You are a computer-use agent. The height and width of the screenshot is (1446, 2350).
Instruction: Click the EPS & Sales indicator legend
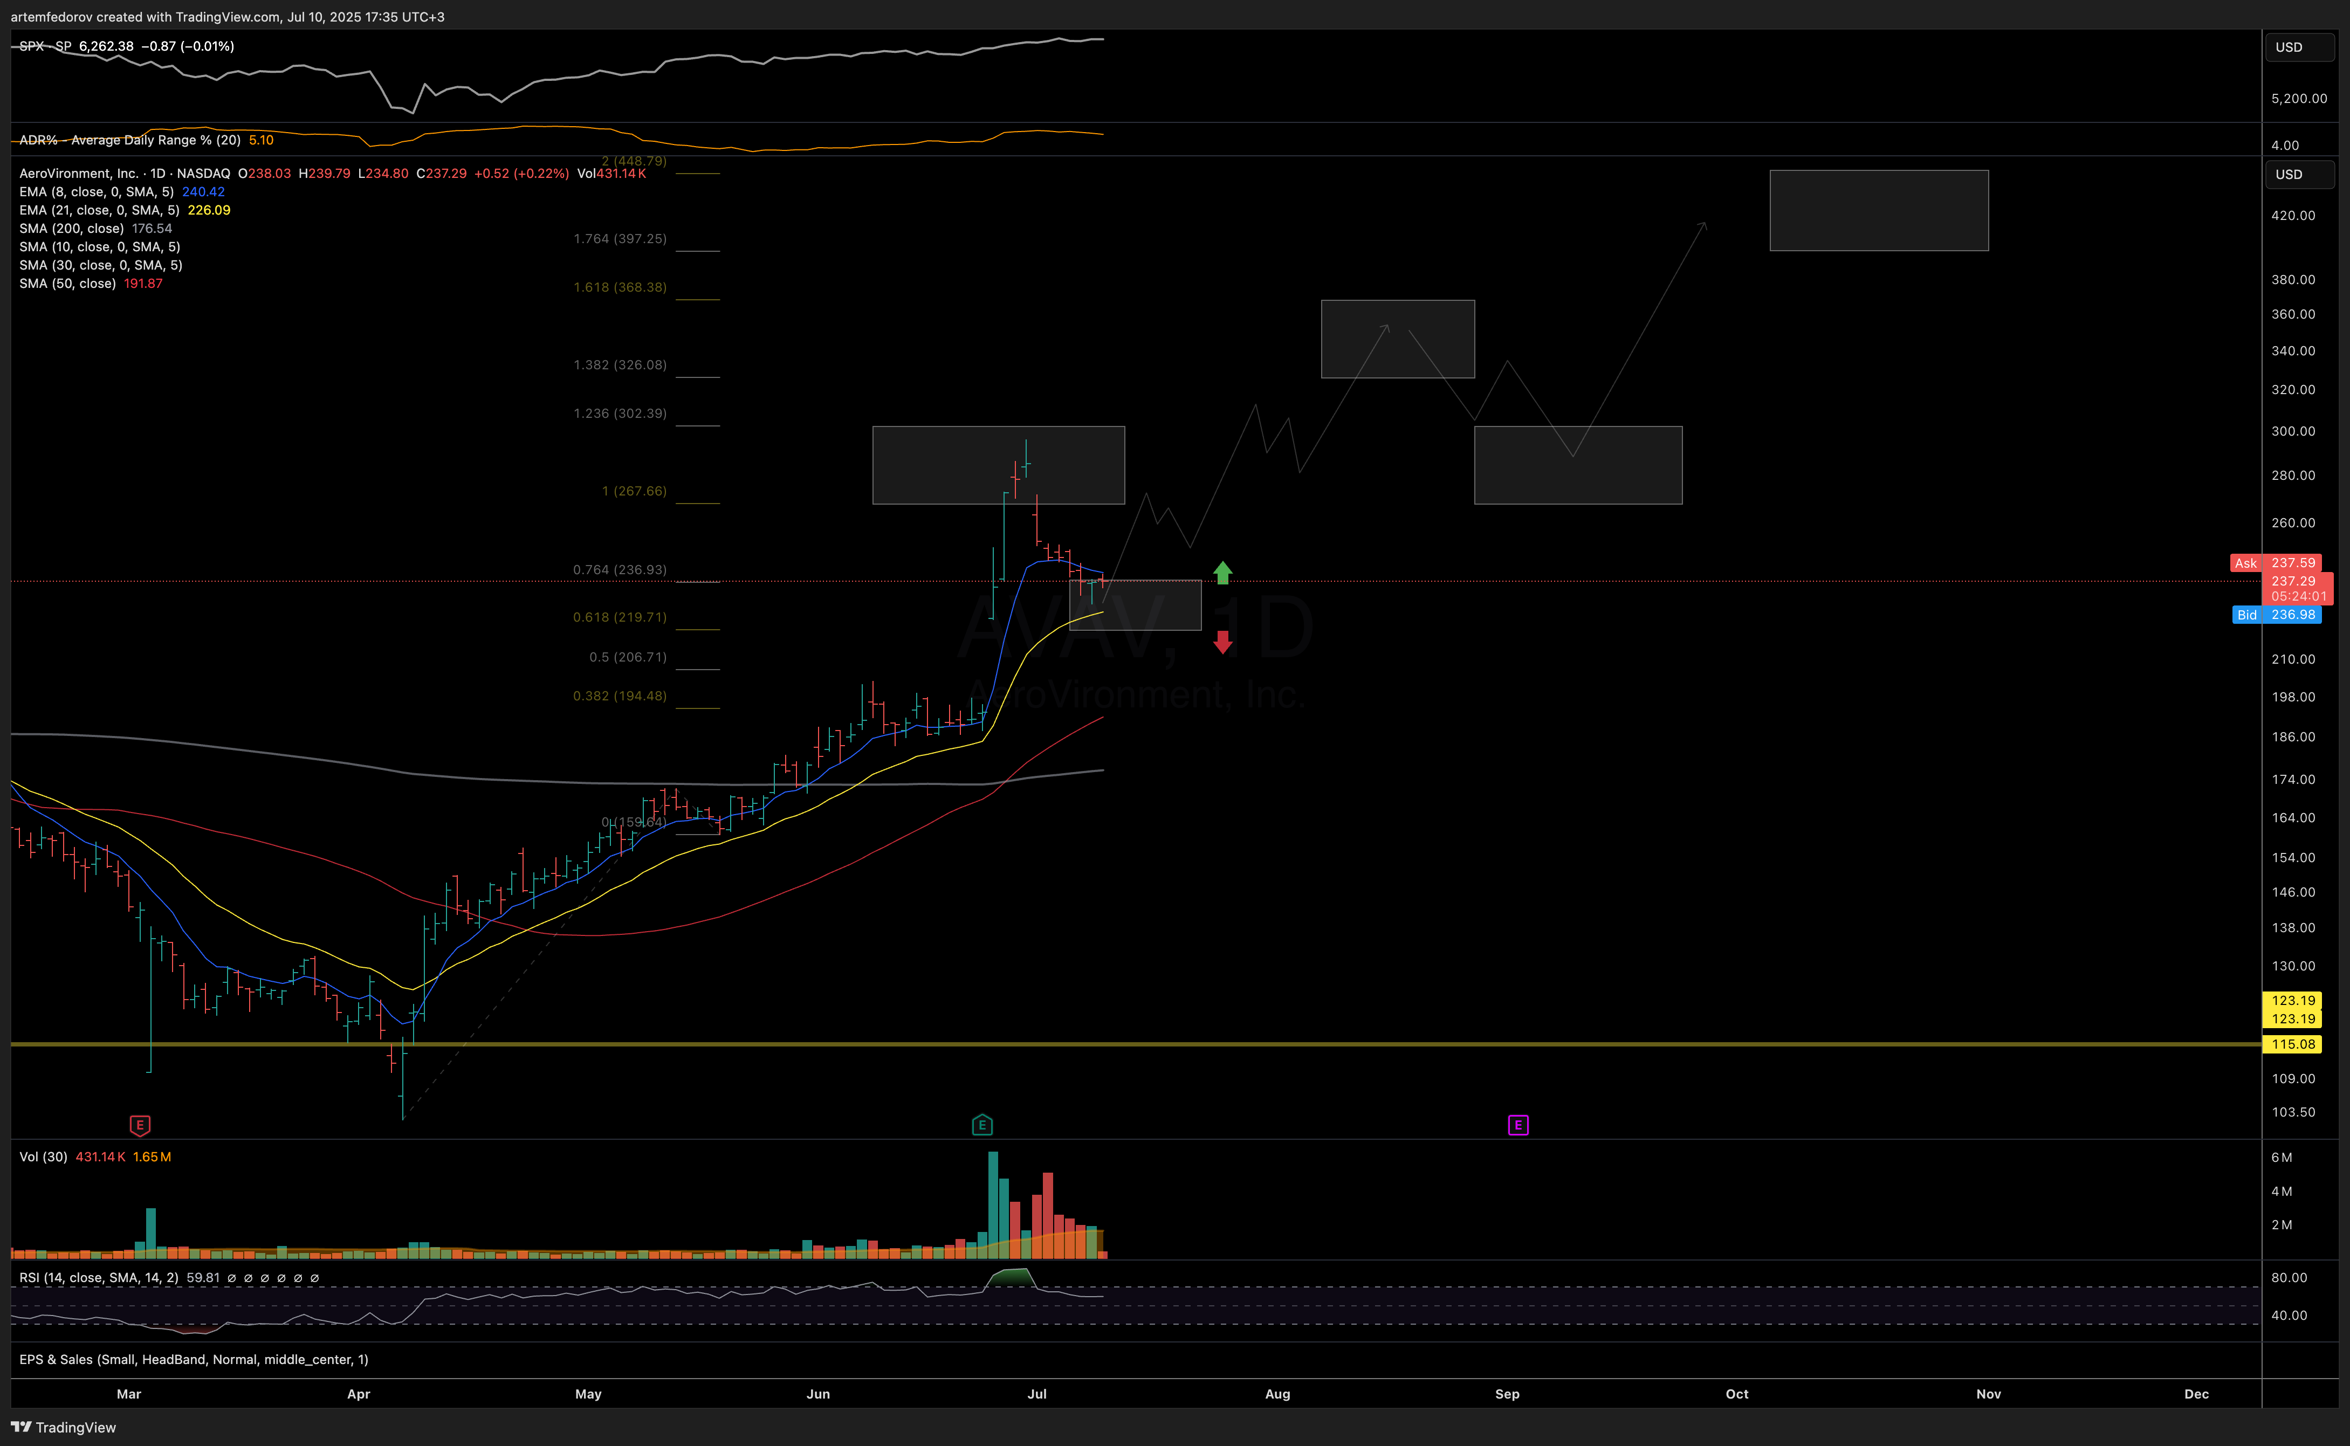[193, 1359]
